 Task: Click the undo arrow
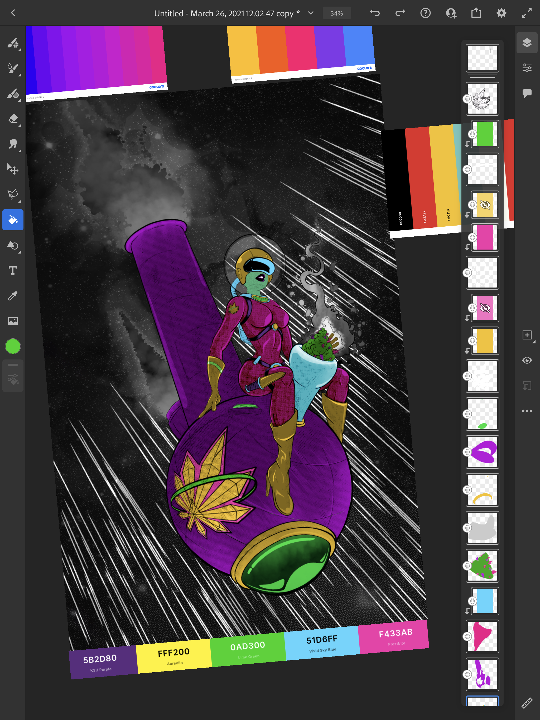tap(375, 13)
